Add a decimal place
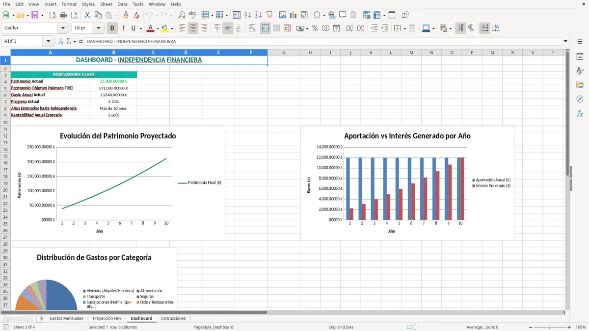Image resolution: width=589 pixels, height=331 pixels. pos(349,28)
